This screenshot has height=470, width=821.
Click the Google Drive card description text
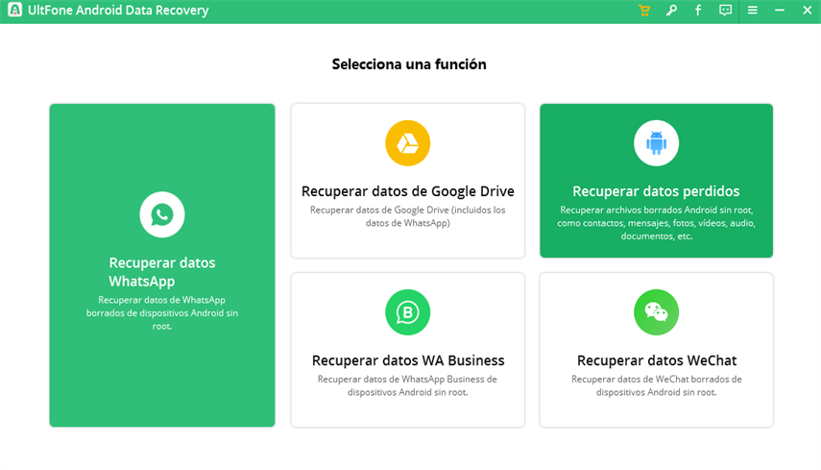407,216
